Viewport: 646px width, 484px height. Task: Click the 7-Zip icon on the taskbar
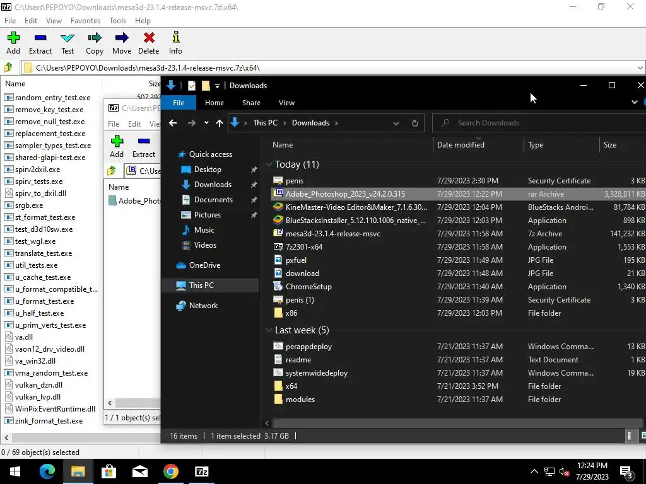[x=201, y=471]
